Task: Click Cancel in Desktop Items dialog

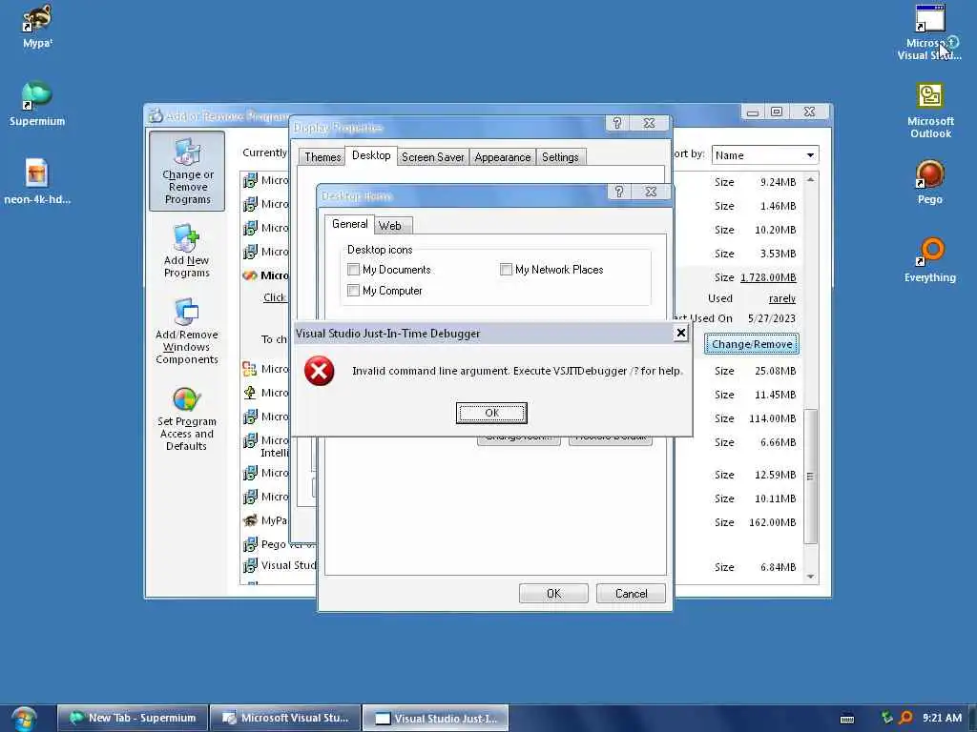Action: click(x=632, y=594)
